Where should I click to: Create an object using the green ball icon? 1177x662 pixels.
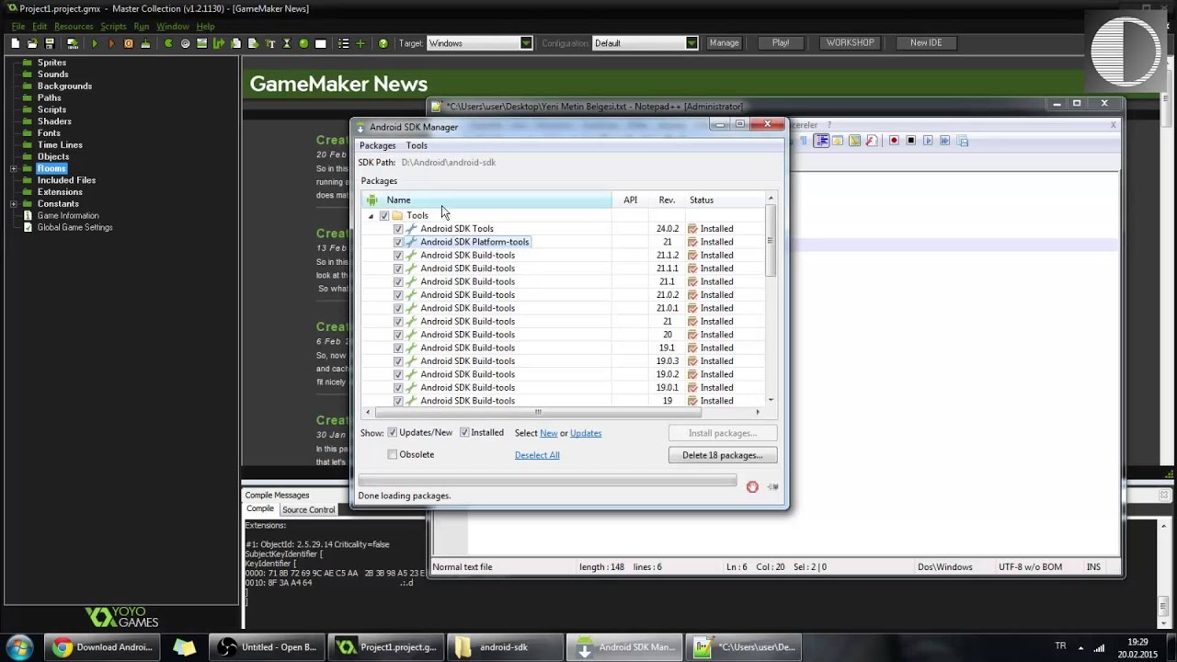303,43
